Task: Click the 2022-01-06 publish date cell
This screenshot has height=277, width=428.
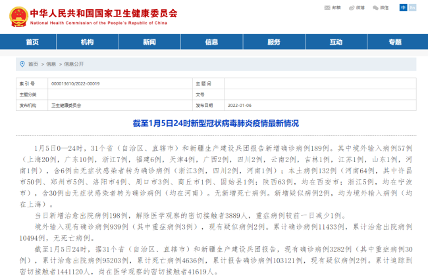Action: click(239, 104)
